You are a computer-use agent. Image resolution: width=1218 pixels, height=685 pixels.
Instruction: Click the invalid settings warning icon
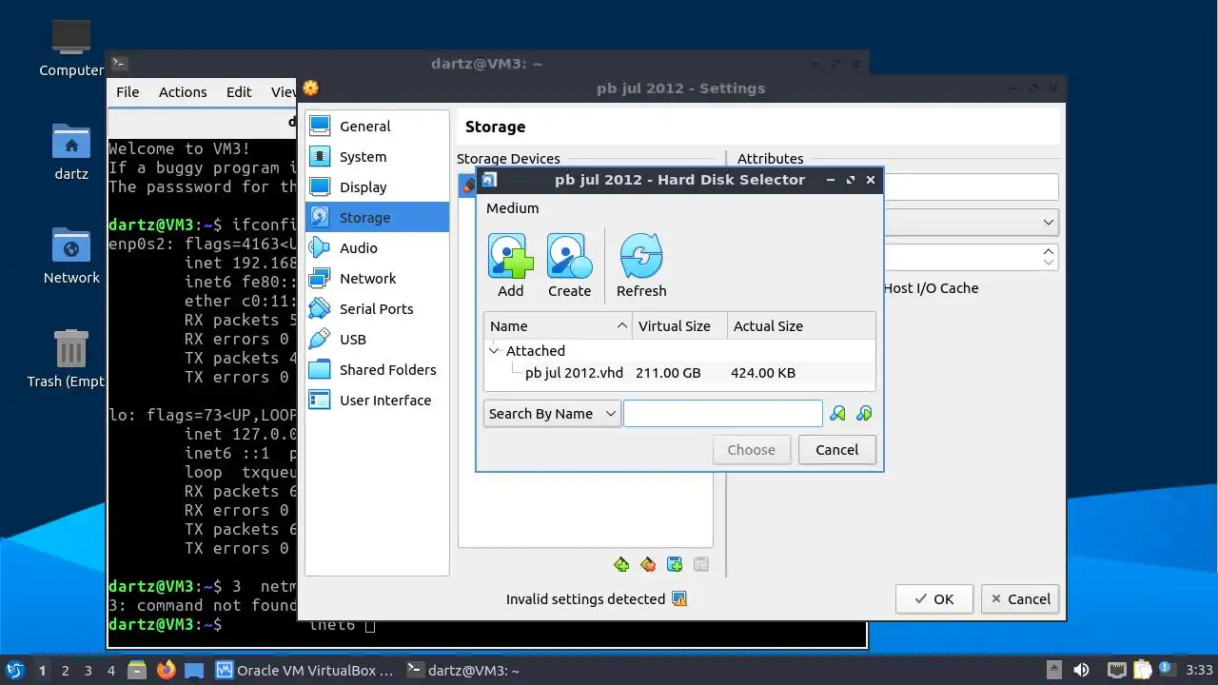pyautogui.click(x=679, y=598)
